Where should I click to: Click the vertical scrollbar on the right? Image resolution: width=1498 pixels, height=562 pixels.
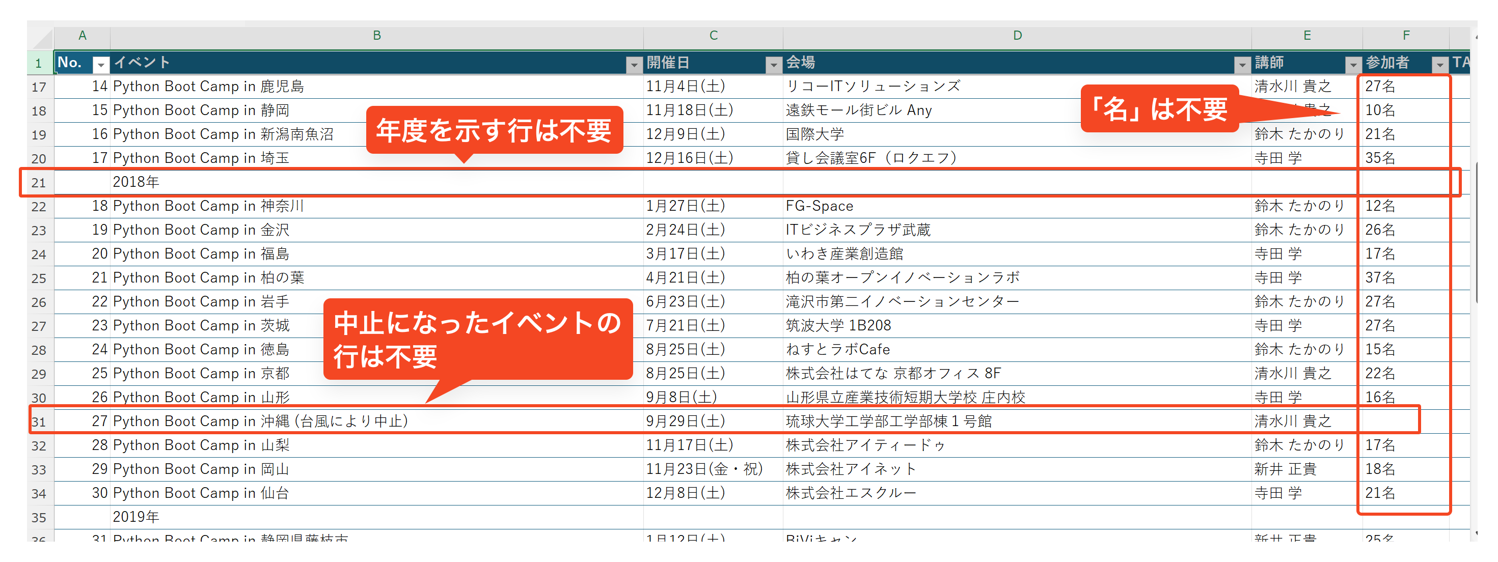pos(1476,233)
